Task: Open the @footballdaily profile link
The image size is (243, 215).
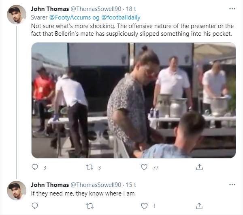Action: click(121, 17)
